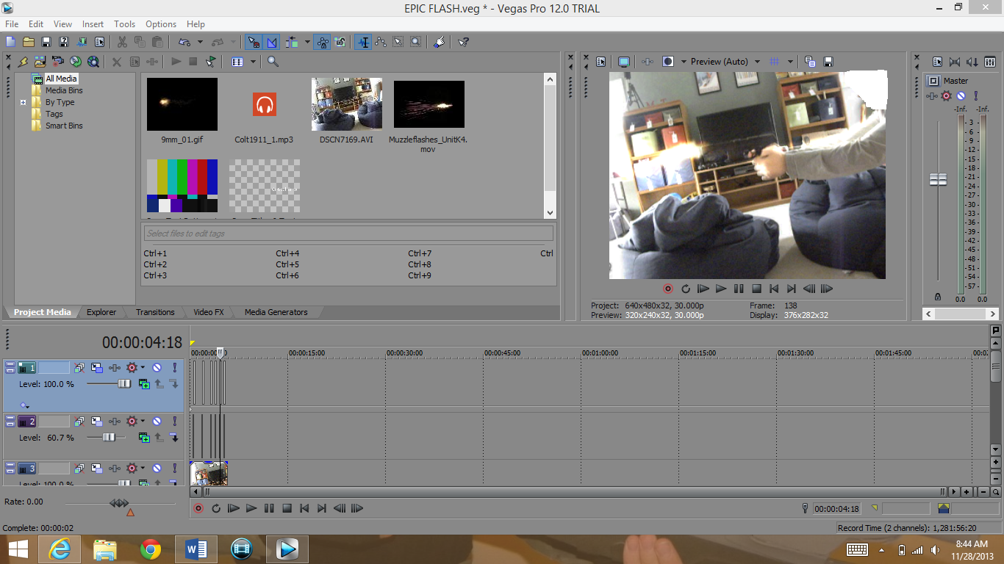The height and width of the screenshot is (564, 1004).
Task: Toggle Ignore Event Grouping button
Action: point(340,42)
